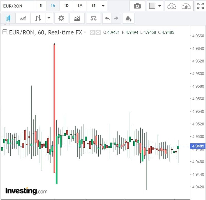
Task: Open chart settings gear in toolbar
Action: (61, 18)
